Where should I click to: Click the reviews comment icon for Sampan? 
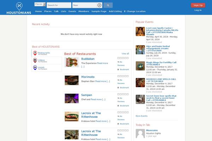click(x=118, y=98)
